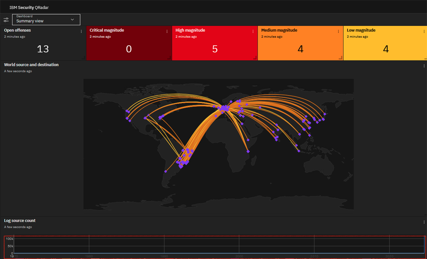Click the Critical magnitude widget title

pyautogui.click(x=107, y=30)
